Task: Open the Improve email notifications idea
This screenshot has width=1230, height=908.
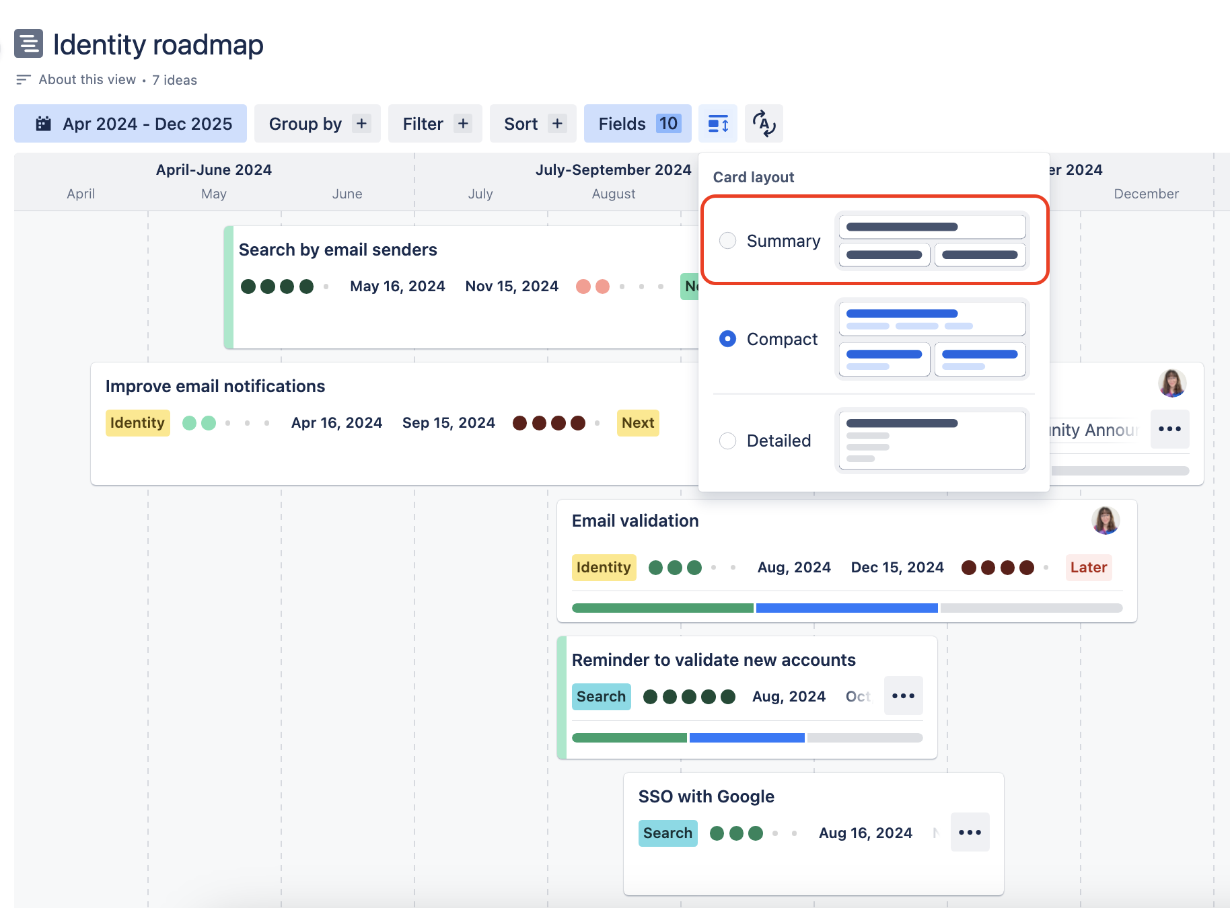Action: click(x=215, y=387)
